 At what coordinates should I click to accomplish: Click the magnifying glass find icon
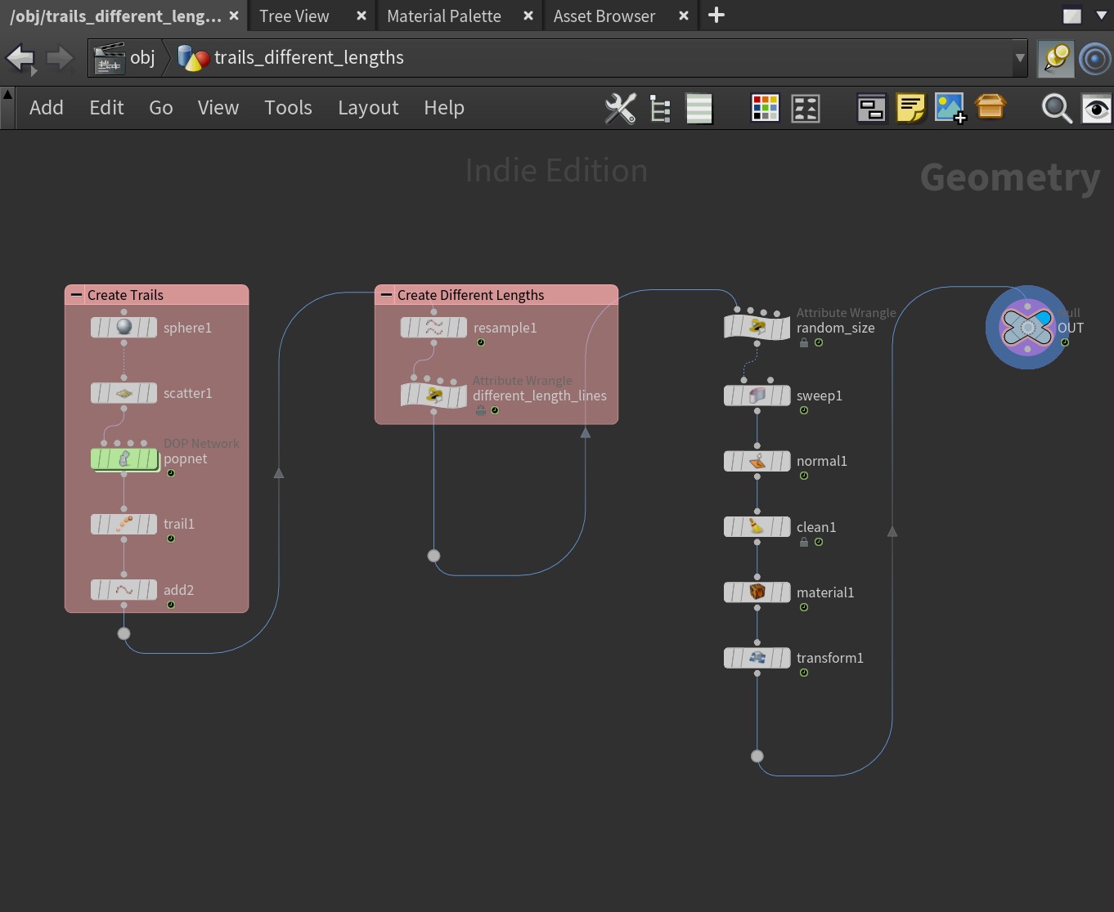click(x=1056, y=108)
